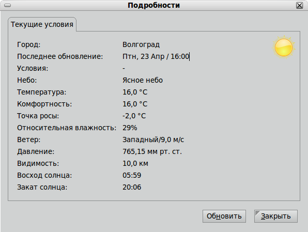This screenshot has height=232, width=308.
Task: Click the pressure value 765,15 мм рт. ст.
Action: click(152, 151)
